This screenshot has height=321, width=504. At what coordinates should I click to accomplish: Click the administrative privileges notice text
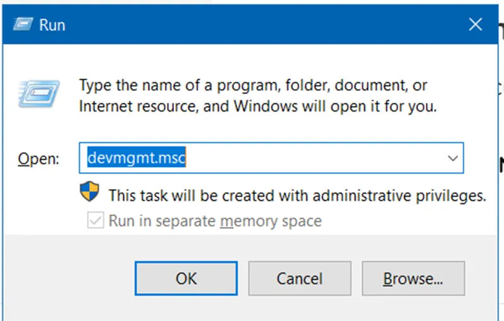(x=297, y=196)
